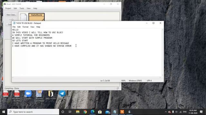Open Microsoft Store from the taskbar
206x115 pixels.
(100, 112)
